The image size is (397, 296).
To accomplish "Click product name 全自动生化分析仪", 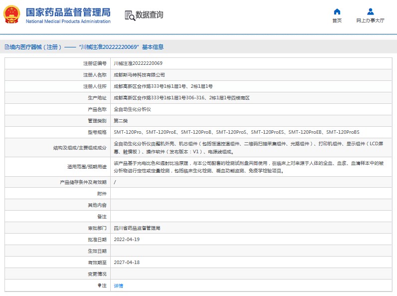I will pos(132,109).
